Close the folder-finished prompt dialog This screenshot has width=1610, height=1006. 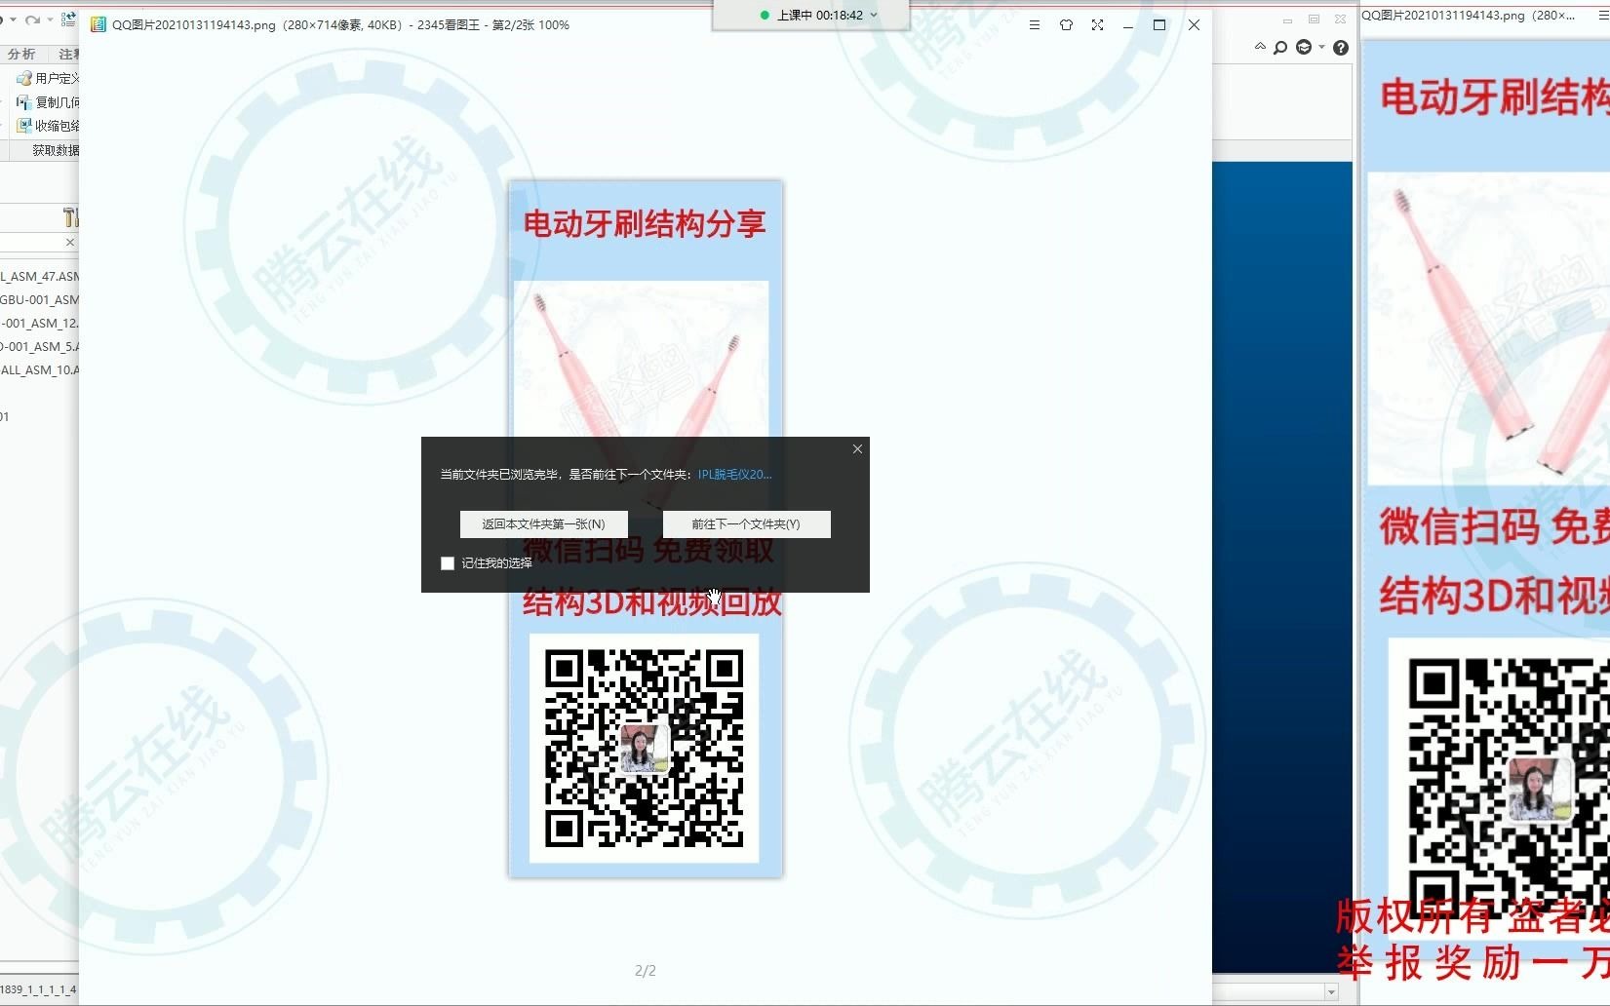coord(857,449)
